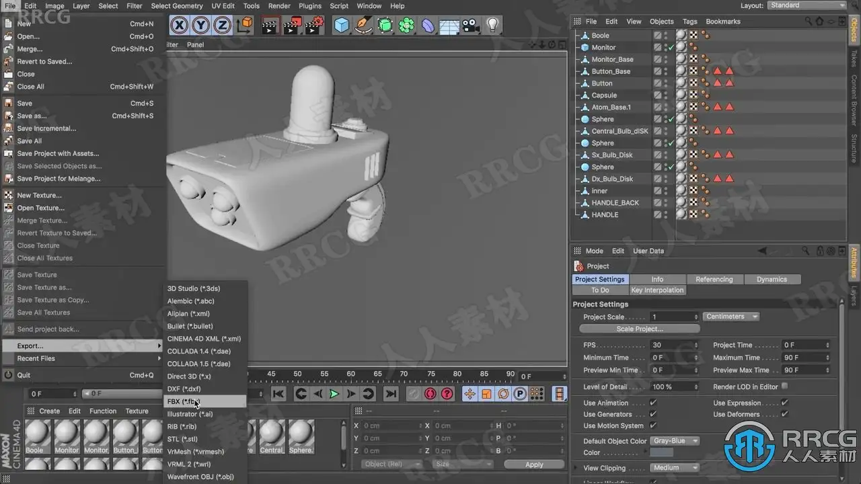This screenshot has height=484, width=861.
Task: Uncheck the Use Deformers checkbox
Action: 784,415
